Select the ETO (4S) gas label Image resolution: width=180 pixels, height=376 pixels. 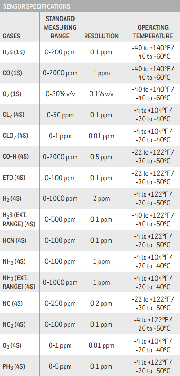coord(14,178)
